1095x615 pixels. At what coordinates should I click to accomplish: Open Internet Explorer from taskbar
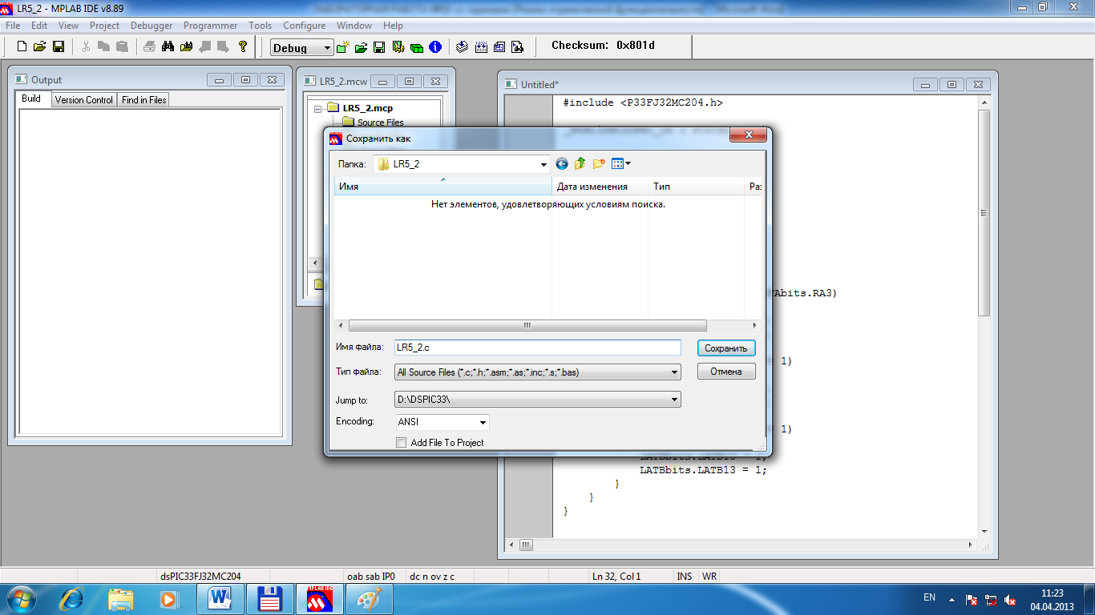(x=73, y=598)
